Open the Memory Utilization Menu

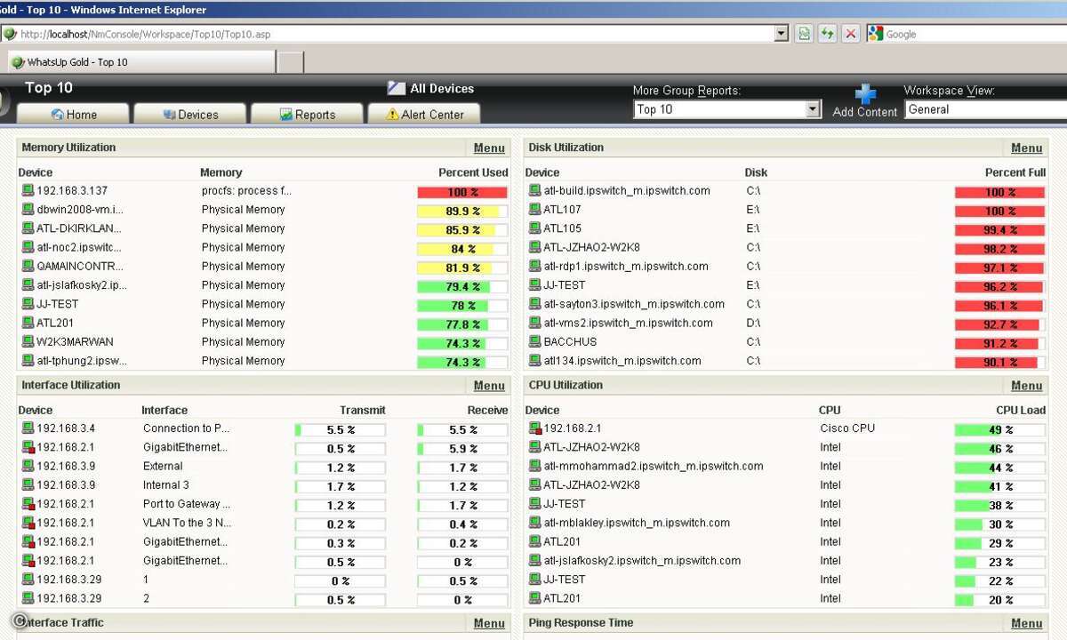[489, 148]
